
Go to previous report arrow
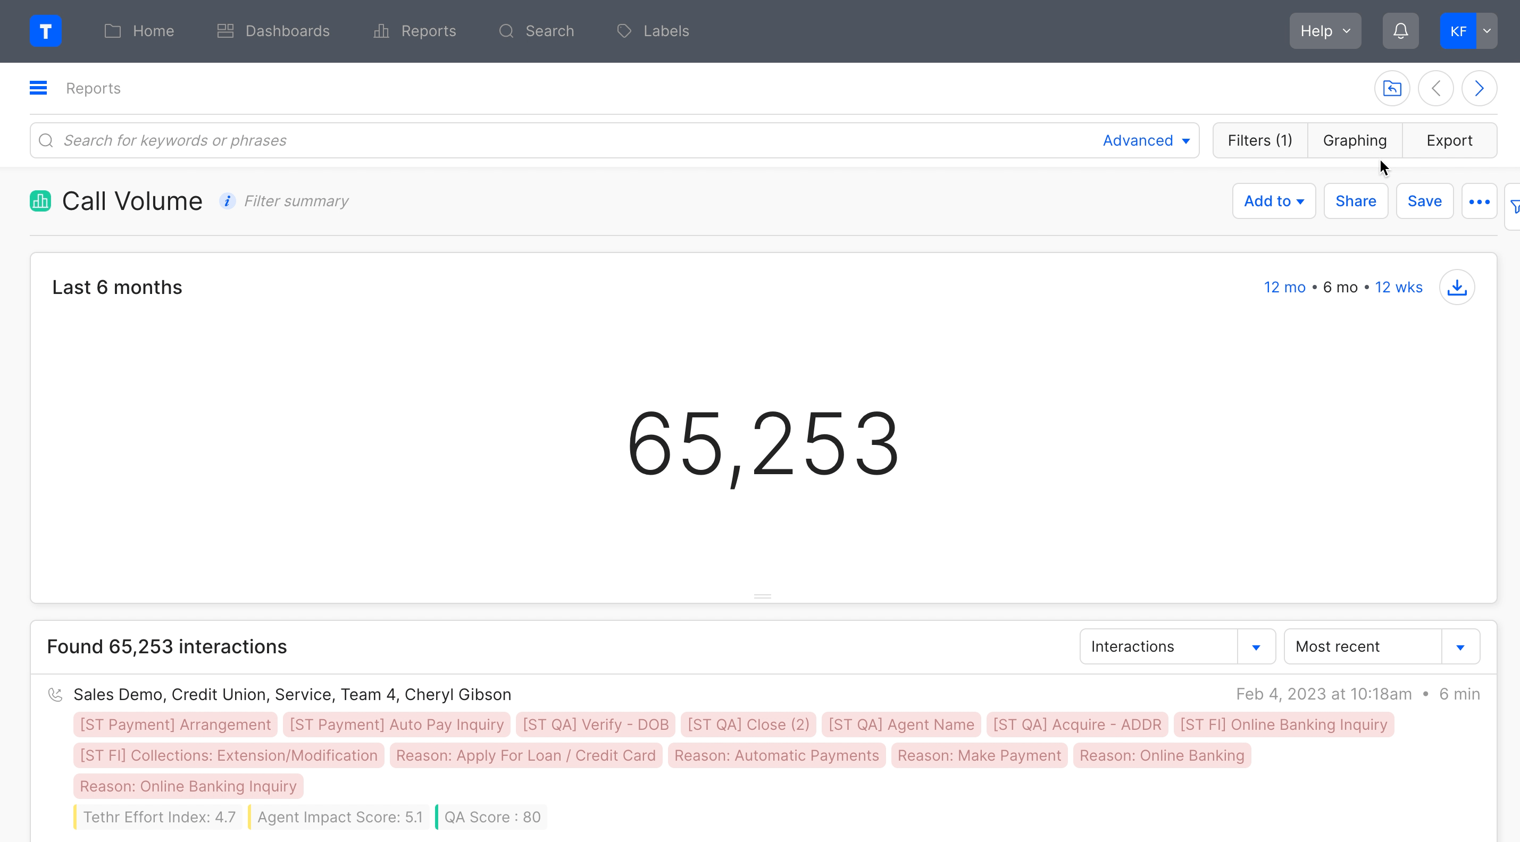1435,88
